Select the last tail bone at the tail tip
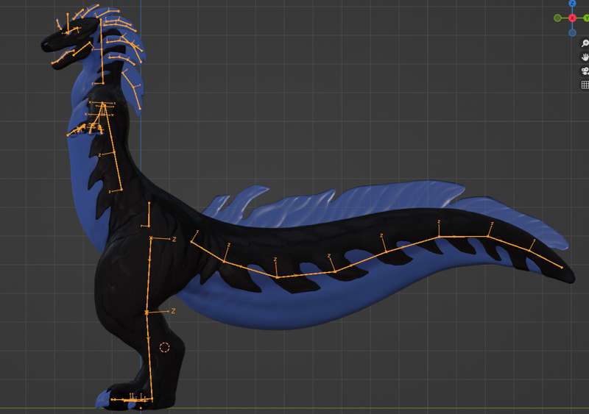Viewport: 589px width, 414px height. point(546,260)
